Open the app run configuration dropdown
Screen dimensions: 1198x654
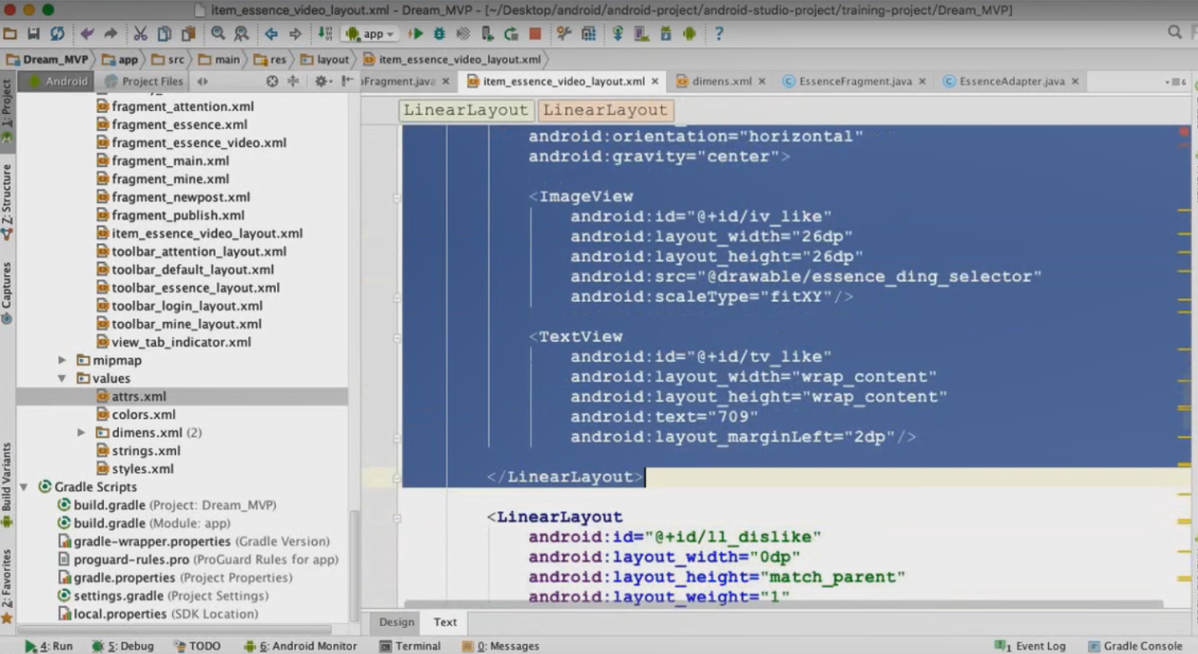tap(371, 34)
